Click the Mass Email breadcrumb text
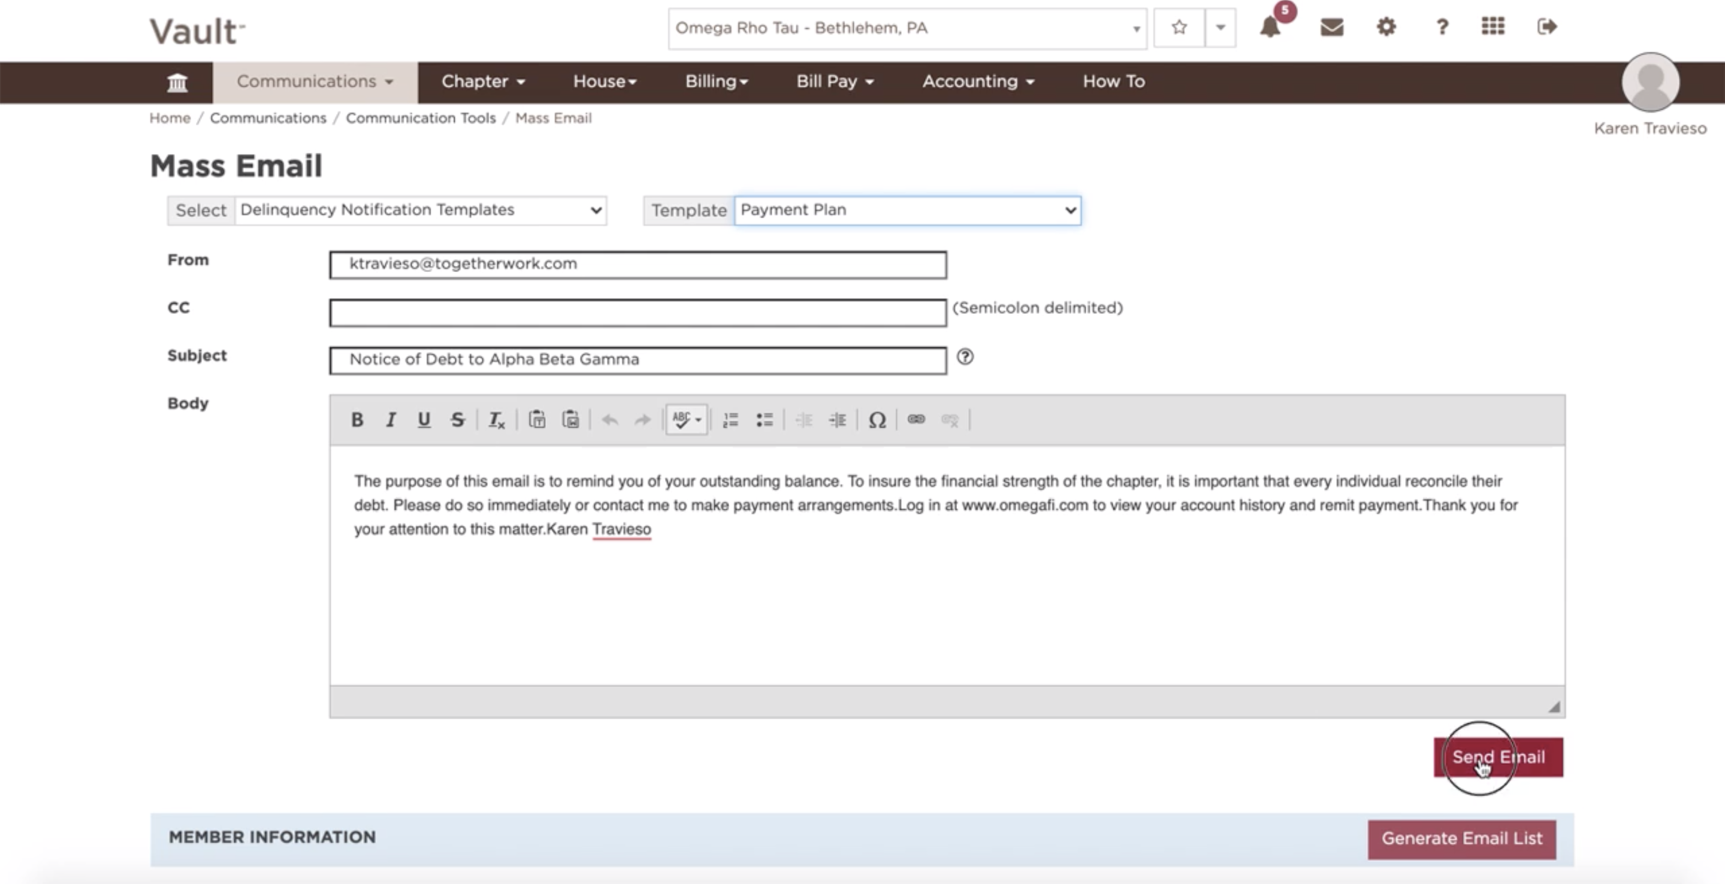This screenshot has height=884, width=1725. coord(553,118)
